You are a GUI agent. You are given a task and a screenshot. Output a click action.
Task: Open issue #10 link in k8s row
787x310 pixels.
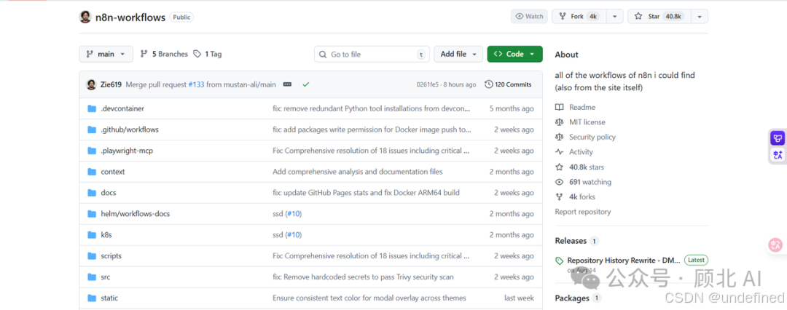pyautogui.click(x=294, y=235)
